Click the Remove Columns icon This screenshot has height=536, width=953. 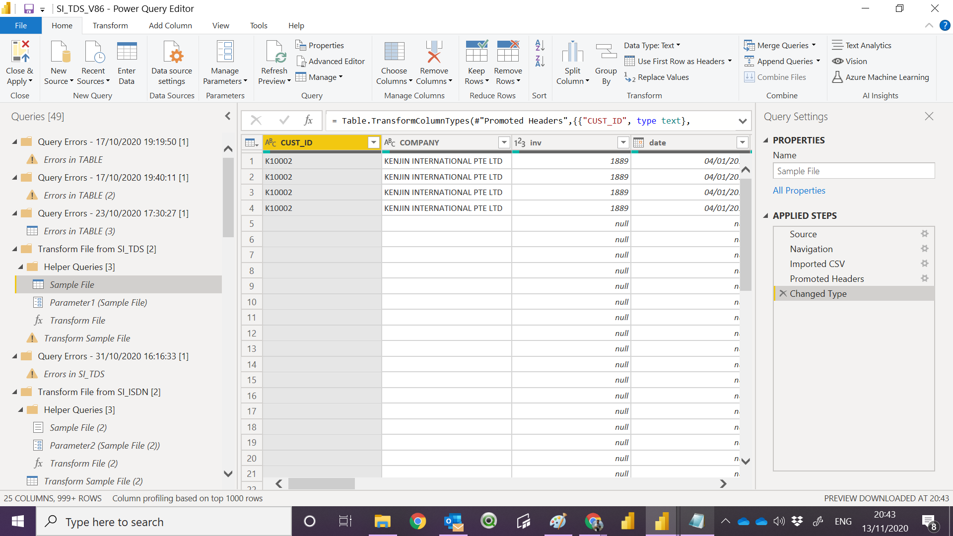(x=434, y=52)
